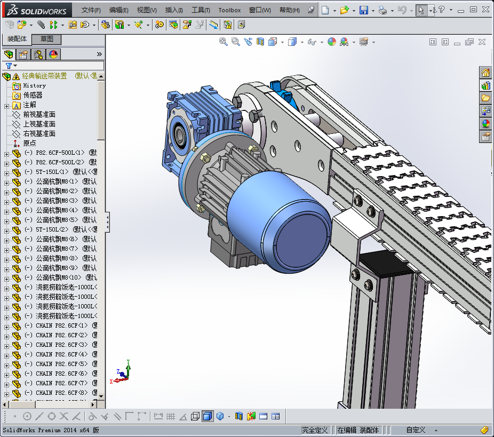The width and height of the screenshot is (494, 437).
Task: Click the 自定义 button in the status bar
Action: coord(416,430)
